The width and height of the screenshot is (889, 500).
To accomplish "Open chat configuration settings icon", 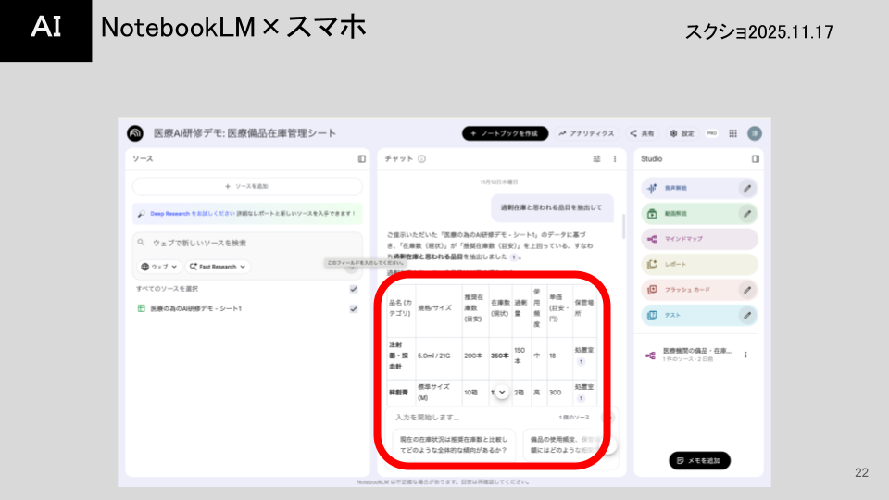I will 597,158.
